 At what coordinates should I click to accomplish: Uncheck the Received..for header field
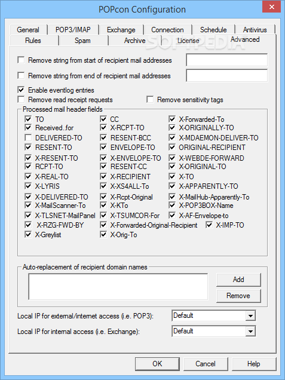click(x=28, y=127)
